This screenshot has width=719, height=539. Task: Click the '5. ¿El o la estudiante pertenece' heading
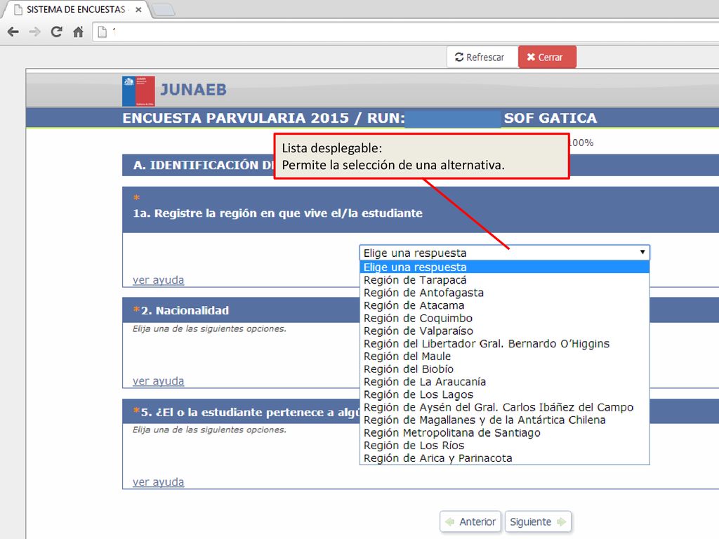click(250, 413)
